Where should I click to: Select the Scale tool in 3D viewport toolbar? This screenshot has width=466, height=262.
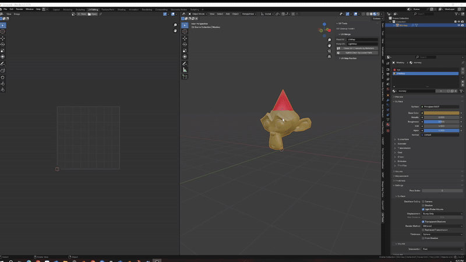pos(185,51)
